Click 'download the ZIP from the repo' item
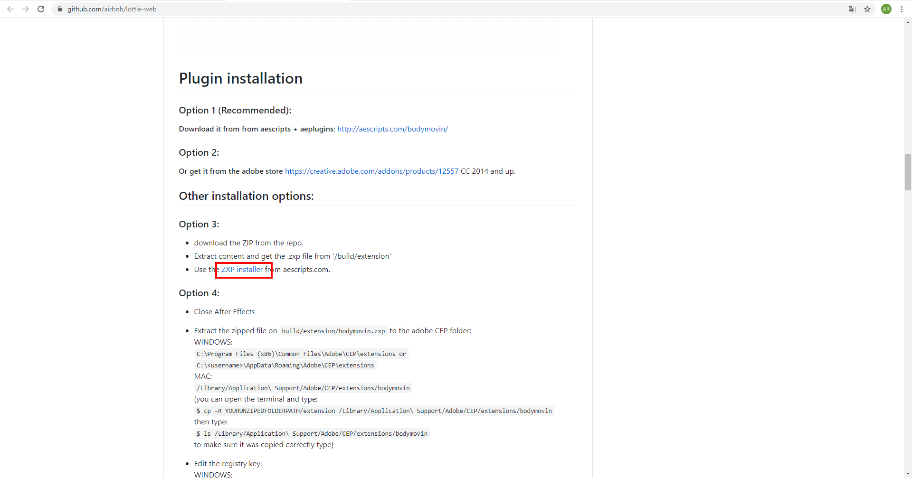912x478 pixels. [248, 243]
